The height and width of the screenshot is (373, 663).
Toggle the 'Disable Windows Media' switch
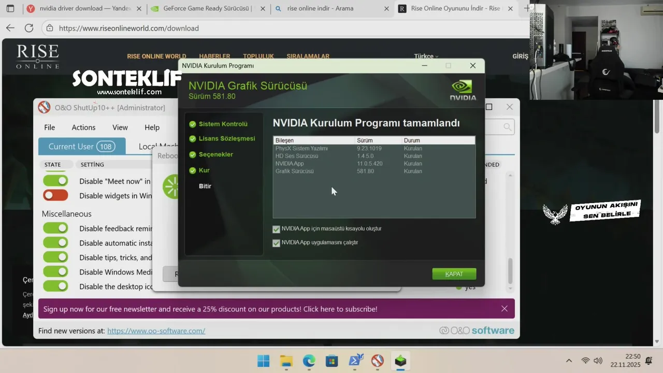55,271
